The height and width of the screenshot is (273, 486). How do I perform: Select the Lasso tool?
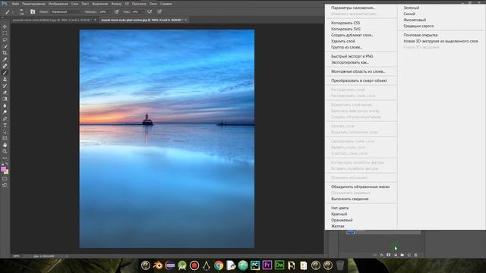coord(5,39)
